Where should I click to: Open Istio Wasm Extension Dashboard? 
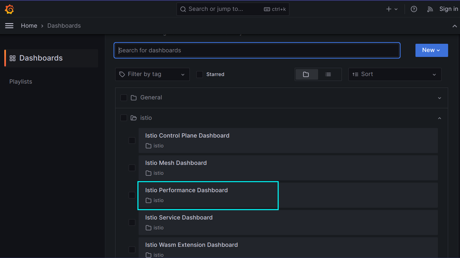pyautogui.click(x=288, y=248)
